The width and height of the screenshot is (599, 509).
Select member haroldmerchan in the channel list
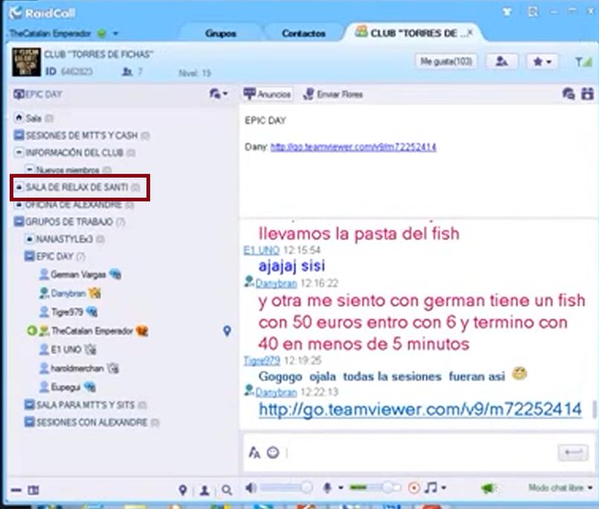pos(79,368)
